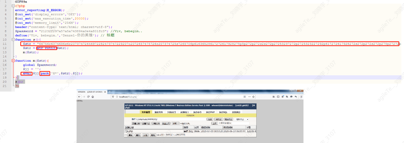
Task: Reload the localhost/01/js.php page
Action: pyautogui.click(x=88, y=97)
